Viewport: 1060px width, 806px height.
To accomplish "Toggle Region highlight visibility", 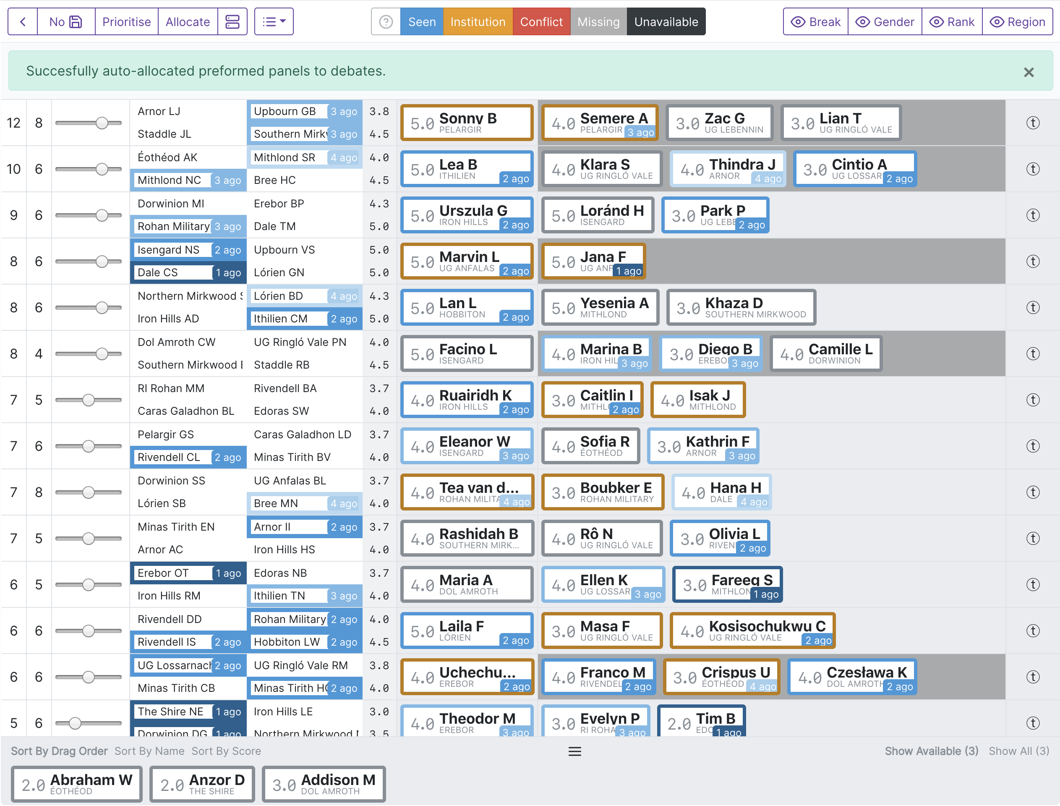I will tap(1017, 21).
